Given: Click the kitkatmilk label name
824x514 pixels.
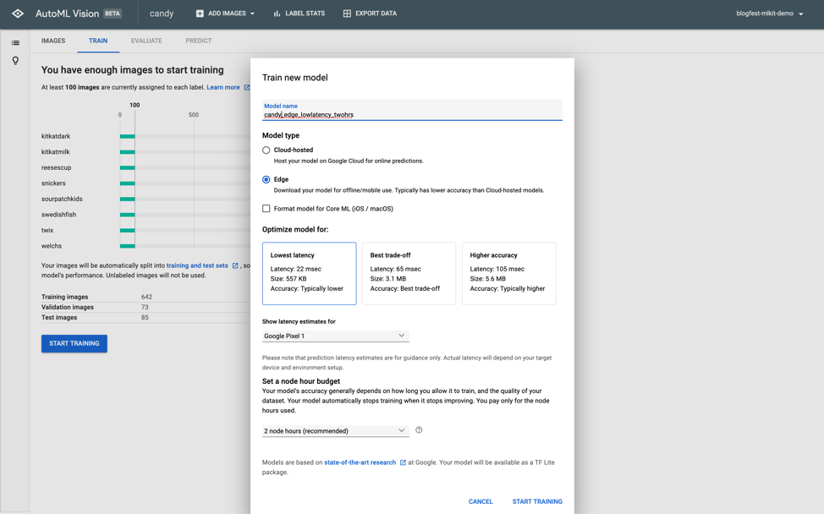Looking at the screenshot, I should coord(55,151).
